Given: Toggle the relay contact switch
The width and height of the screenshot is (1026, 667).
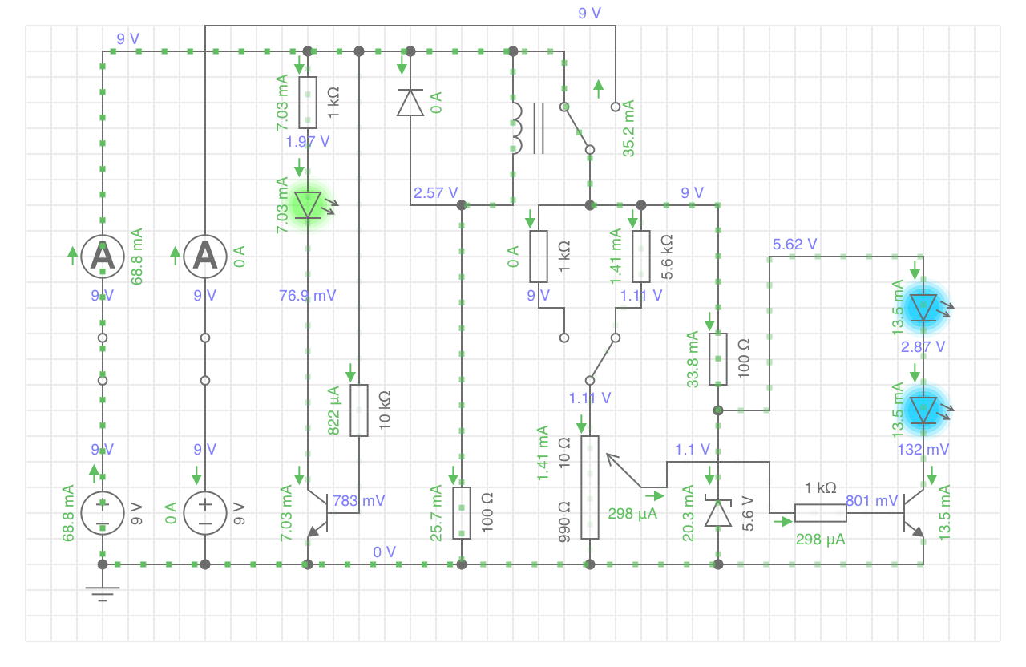Looking at the screenshot, I should coord(577,127).
